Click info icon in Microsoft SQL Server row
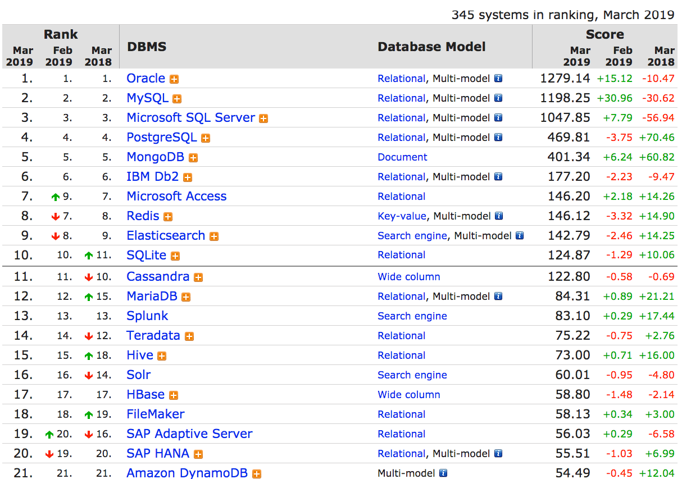 (498, 118)
